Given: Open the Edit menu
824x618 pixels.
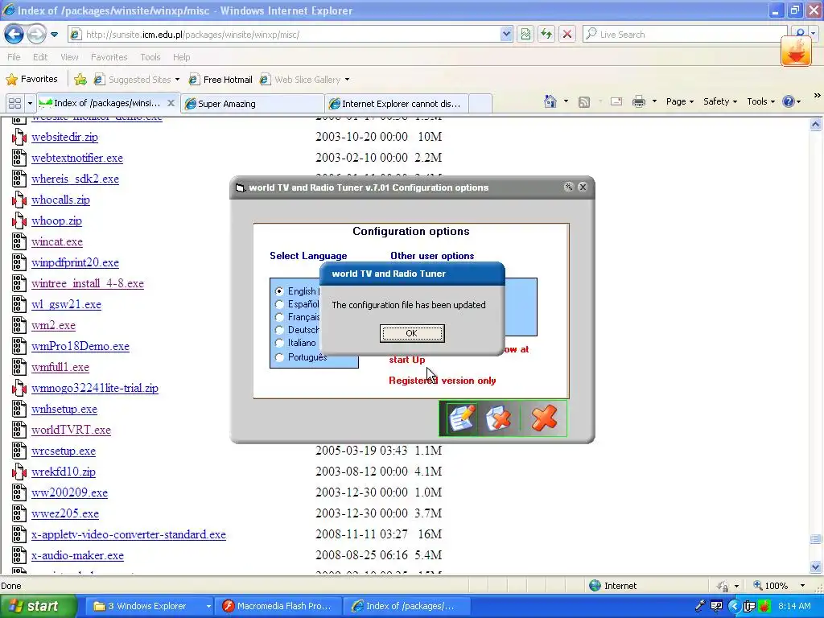Looking at the screenshot, I should click(x=40, y=57).
